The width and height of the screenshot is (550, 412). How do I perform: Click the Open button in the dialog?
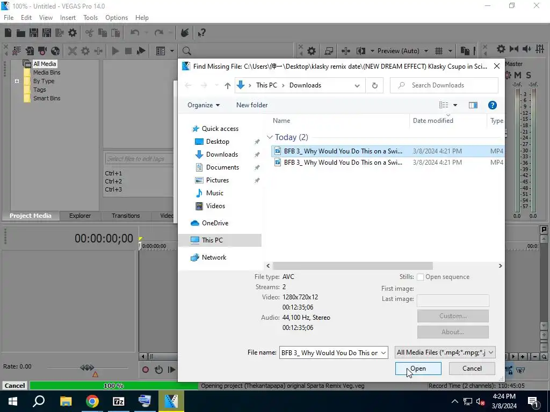418,369
